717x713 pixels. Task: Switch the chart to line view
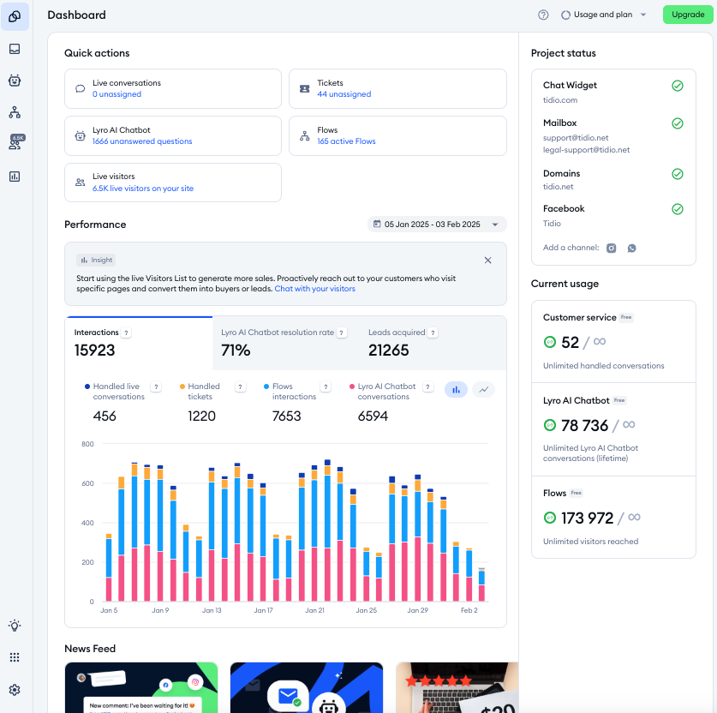tap(483, 389)
